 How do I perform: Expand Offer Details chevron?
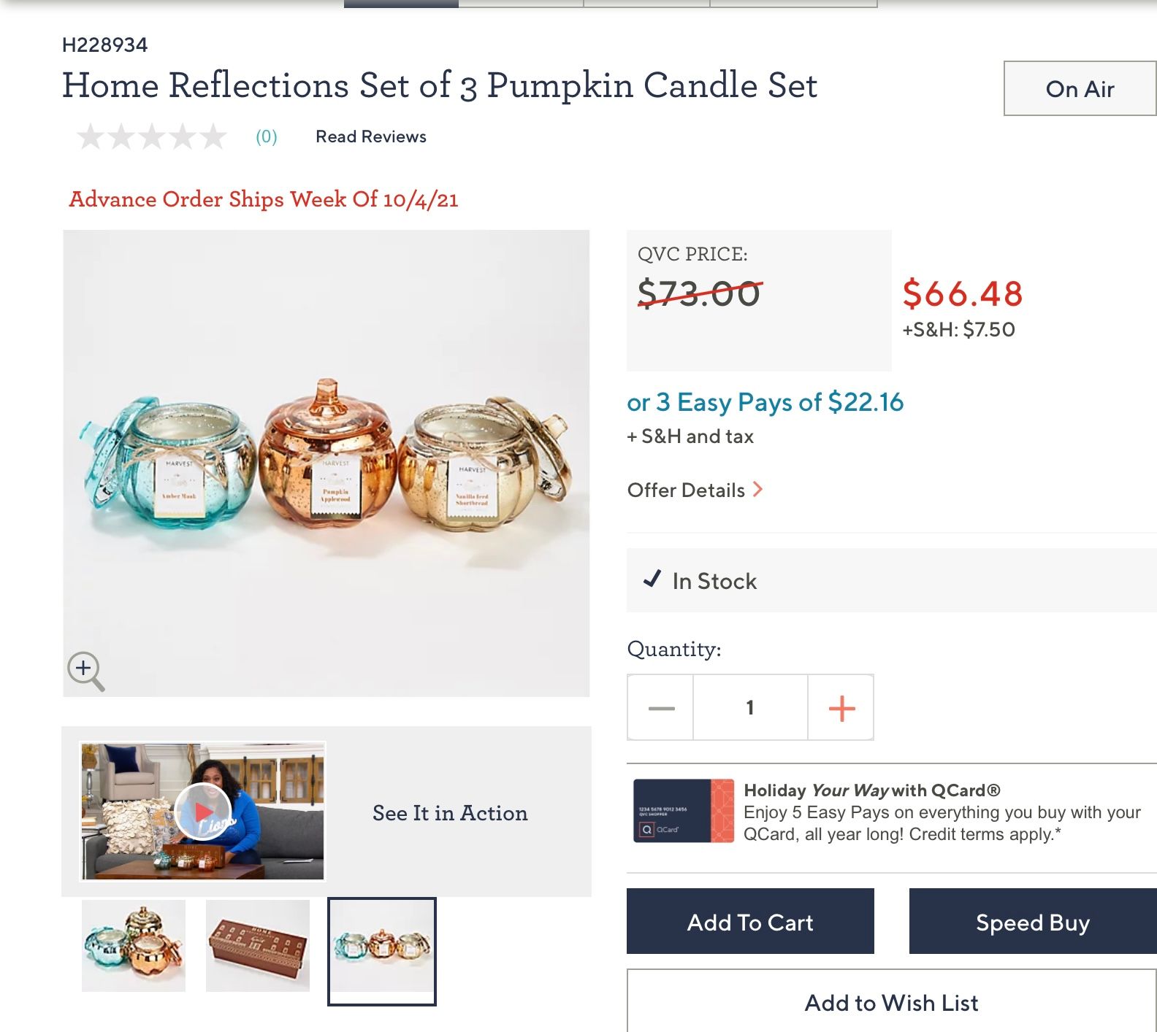point(757,490)
